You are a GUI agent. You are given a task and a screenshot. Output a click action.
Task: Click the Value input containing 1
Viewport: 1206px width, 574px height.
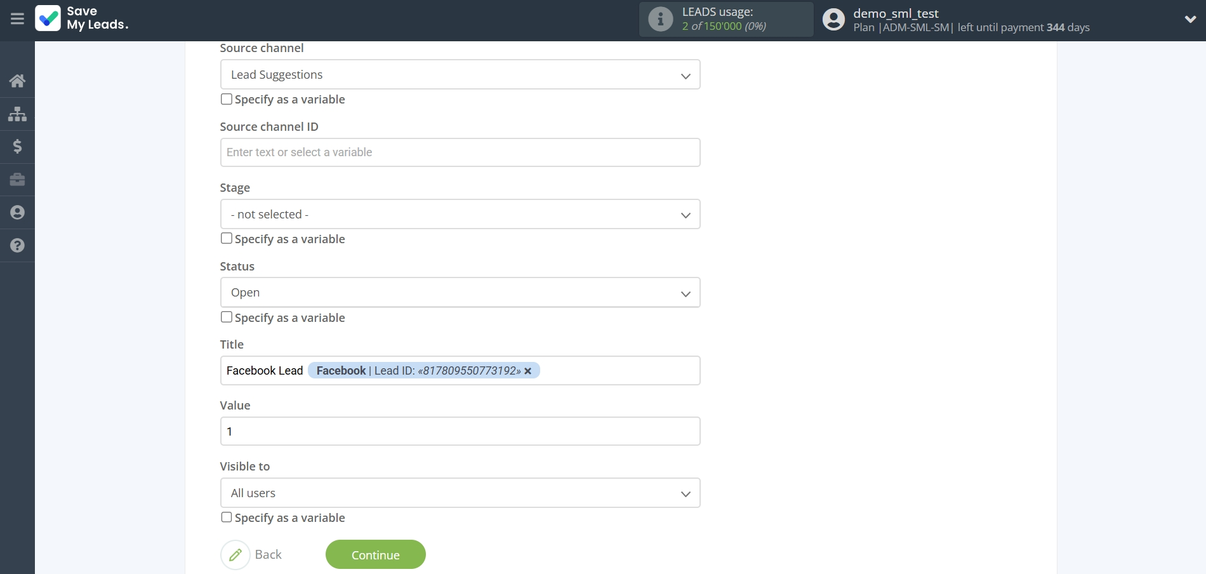[x=460, y=431]
